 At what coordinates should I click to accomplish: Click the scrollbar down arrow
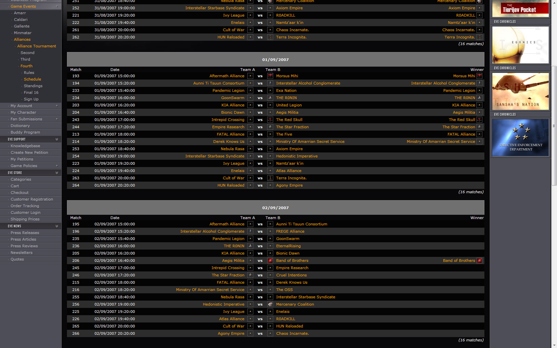554,345
